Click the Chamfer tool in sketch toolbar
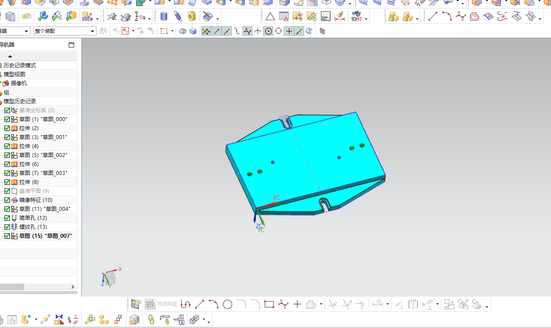This screenshot has width=551, height=328. [x=255, y=304]
